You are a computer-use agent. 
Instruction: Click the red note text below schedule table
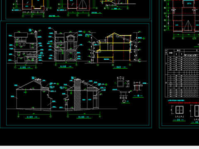point(183,103)
